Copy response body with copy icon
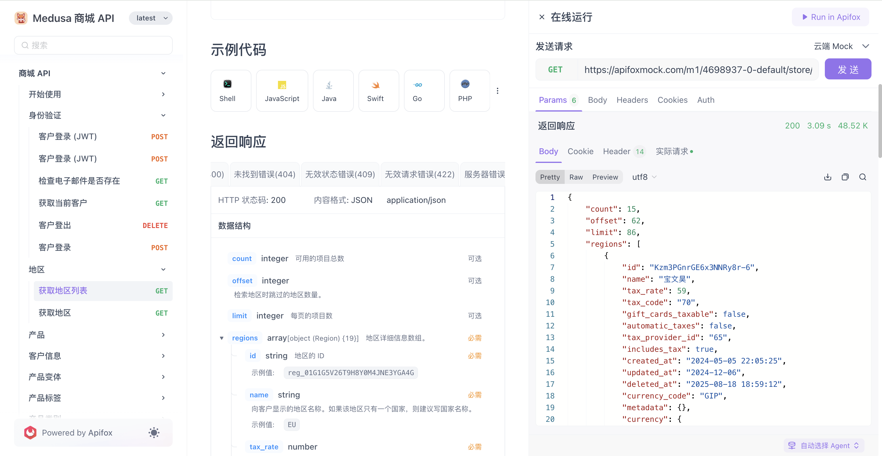 [x=845, y=177]
